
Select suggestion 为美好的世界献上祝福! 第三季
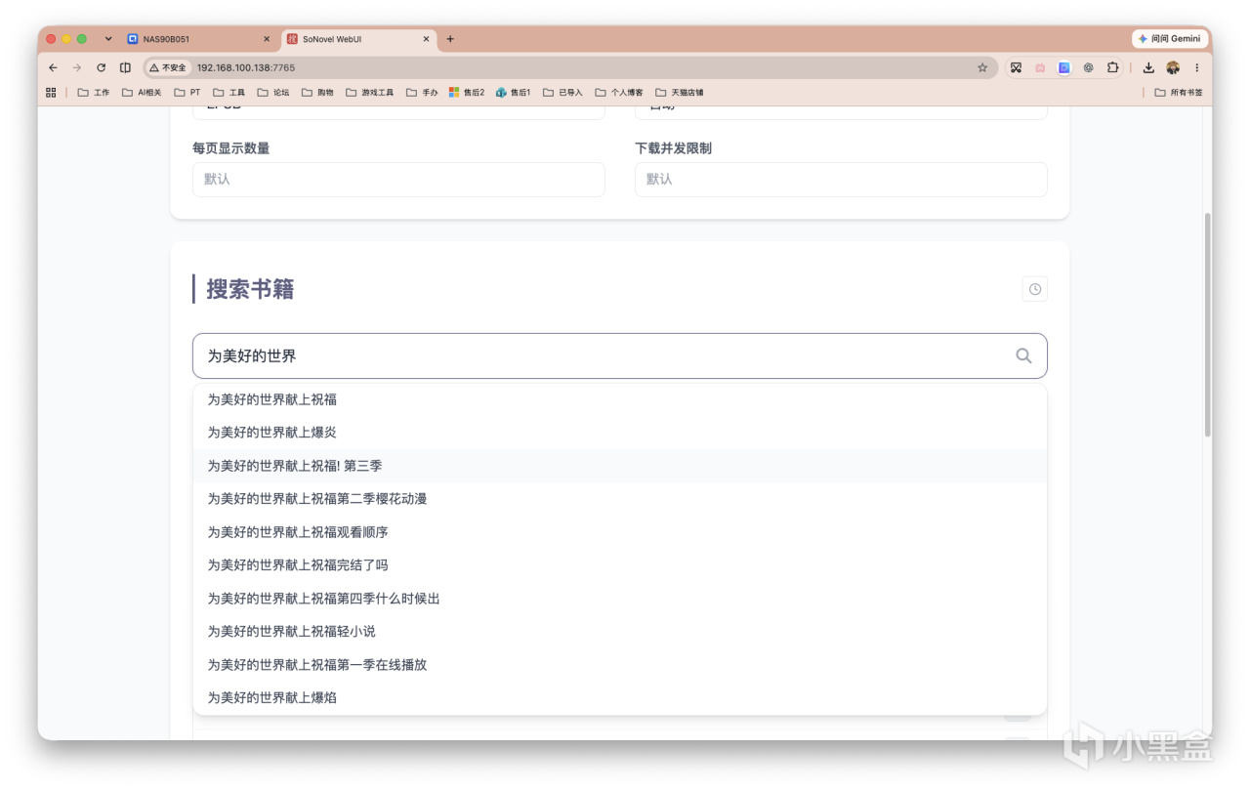point(619,466)
